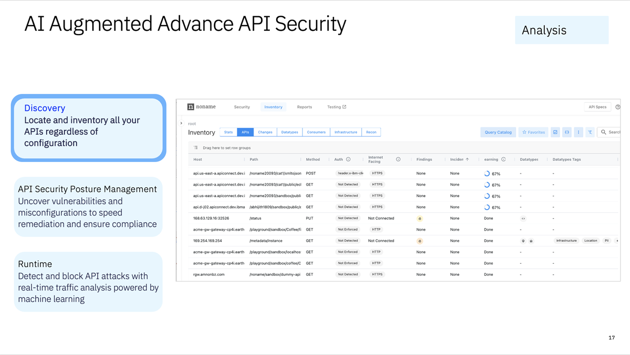Click the findings badge in 168.63.129.16 row

point(419,219)
